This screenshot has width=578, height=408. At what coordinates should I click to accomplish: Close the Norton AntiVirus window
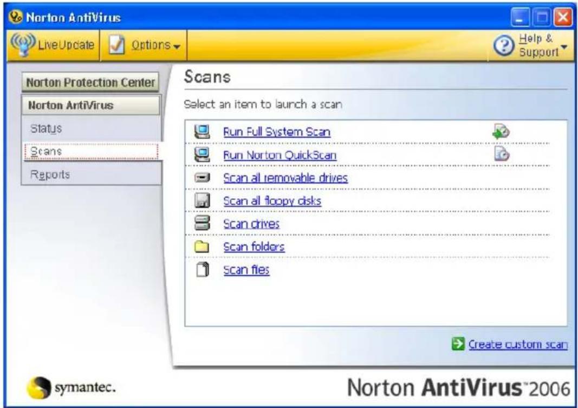point(563,17)
